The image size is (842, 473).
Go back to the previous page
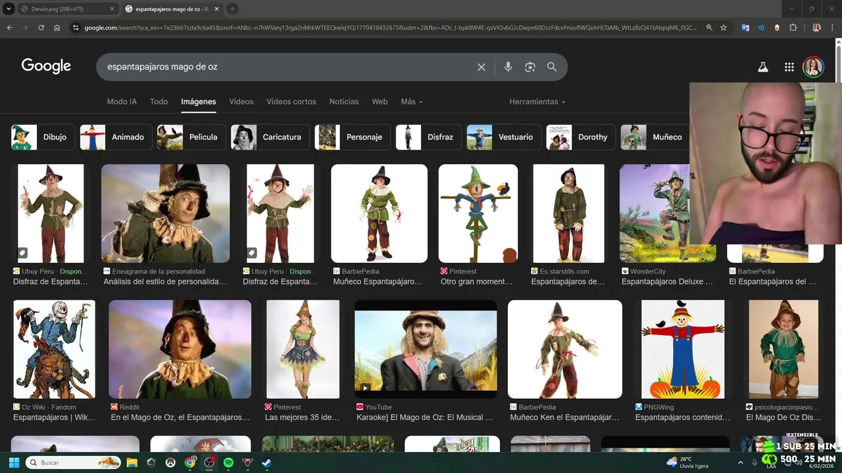coord(9,28)
